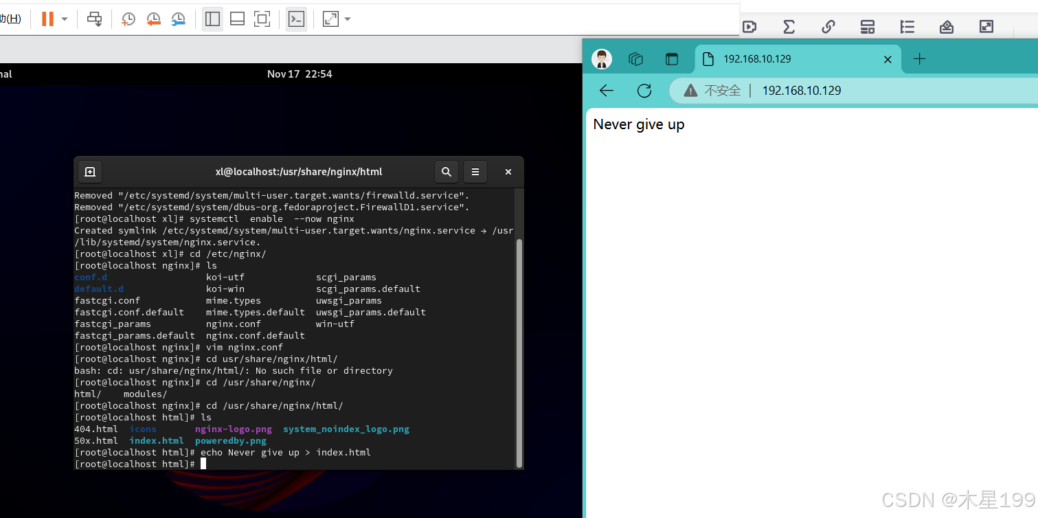The width and height of the screenshot is (1038, 518).
Task: Click the 'echo Never give up > index.html' line
Action: click(x=223, y=453)
